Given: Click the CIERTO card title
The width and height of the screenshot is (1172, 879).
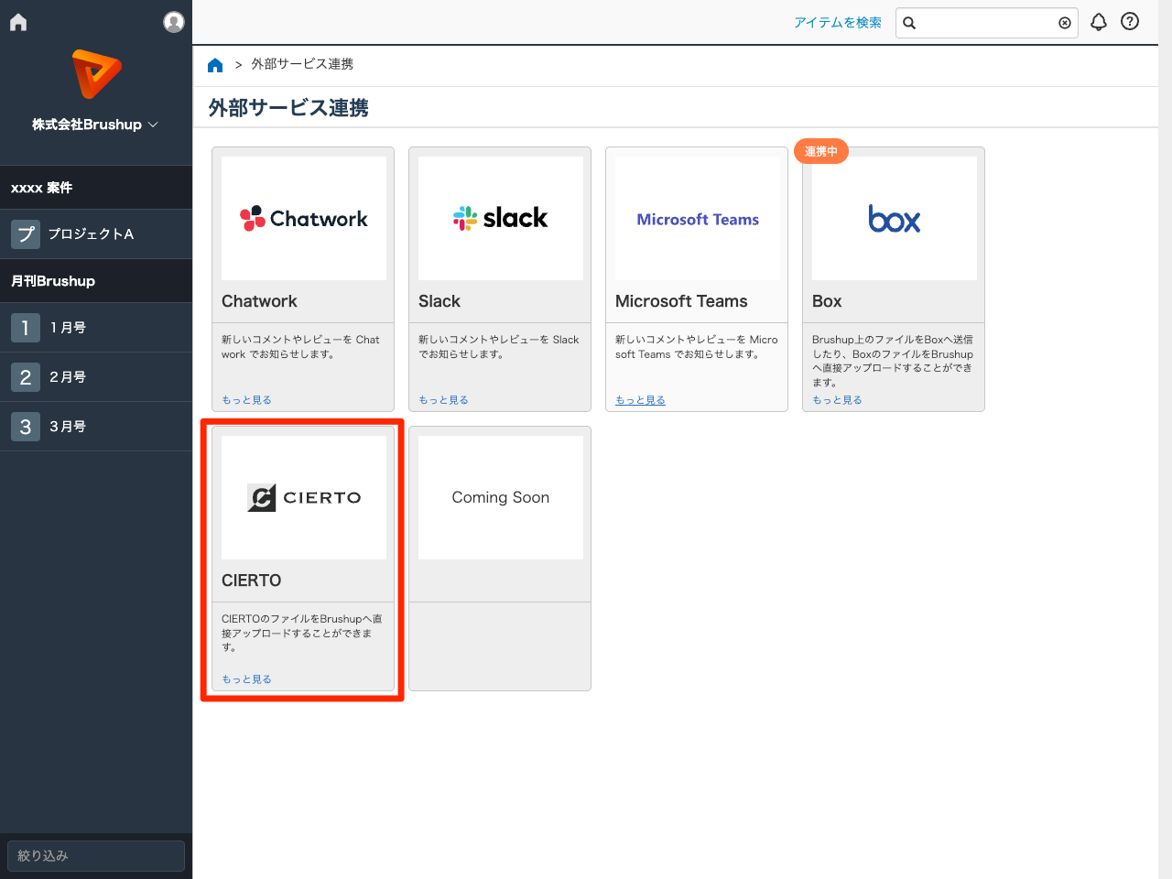Looking at the screenshot, I should pos(251,581).
